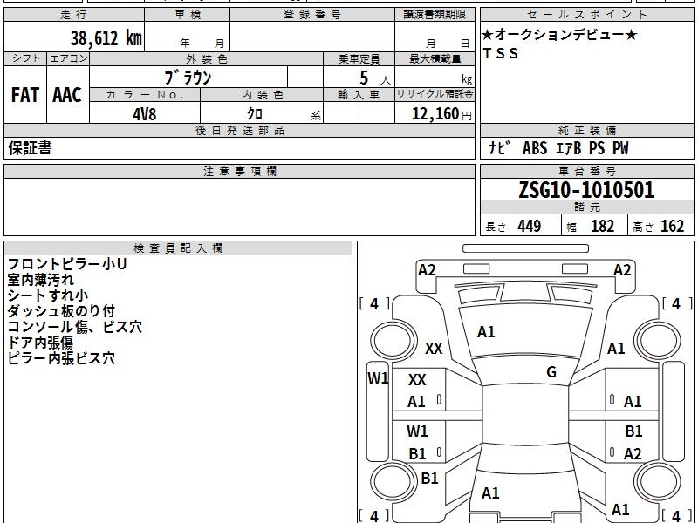Select the FAT shift value
698x523 pixels.
25,95
